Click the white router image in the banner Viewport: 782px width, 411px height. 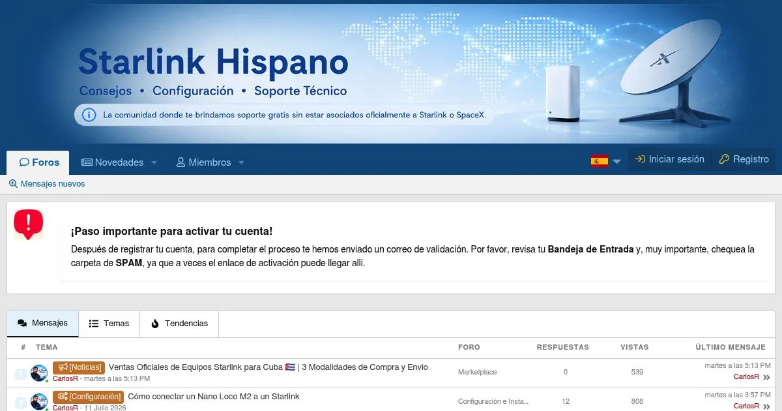pyautogui.click(x=563, y=93)
